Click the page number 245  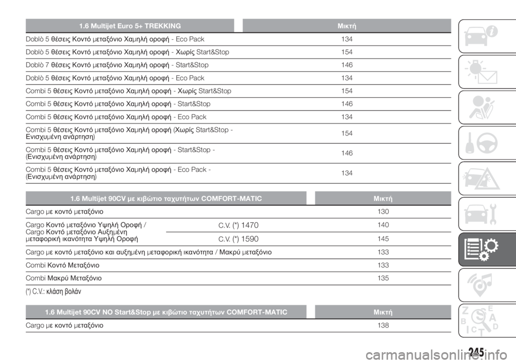(x=476, y=352)
